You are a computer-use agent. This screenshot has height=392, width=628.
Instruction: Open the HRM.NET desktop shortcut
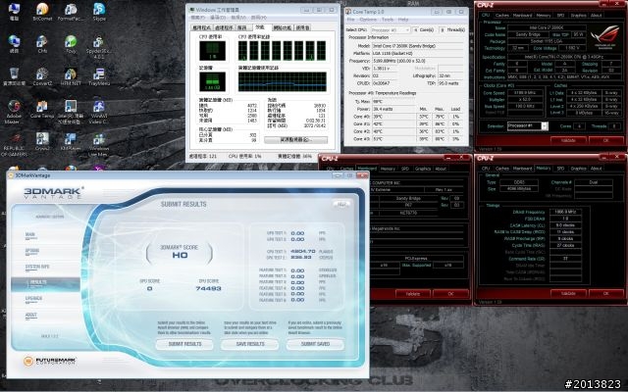(x=71, y=76)
